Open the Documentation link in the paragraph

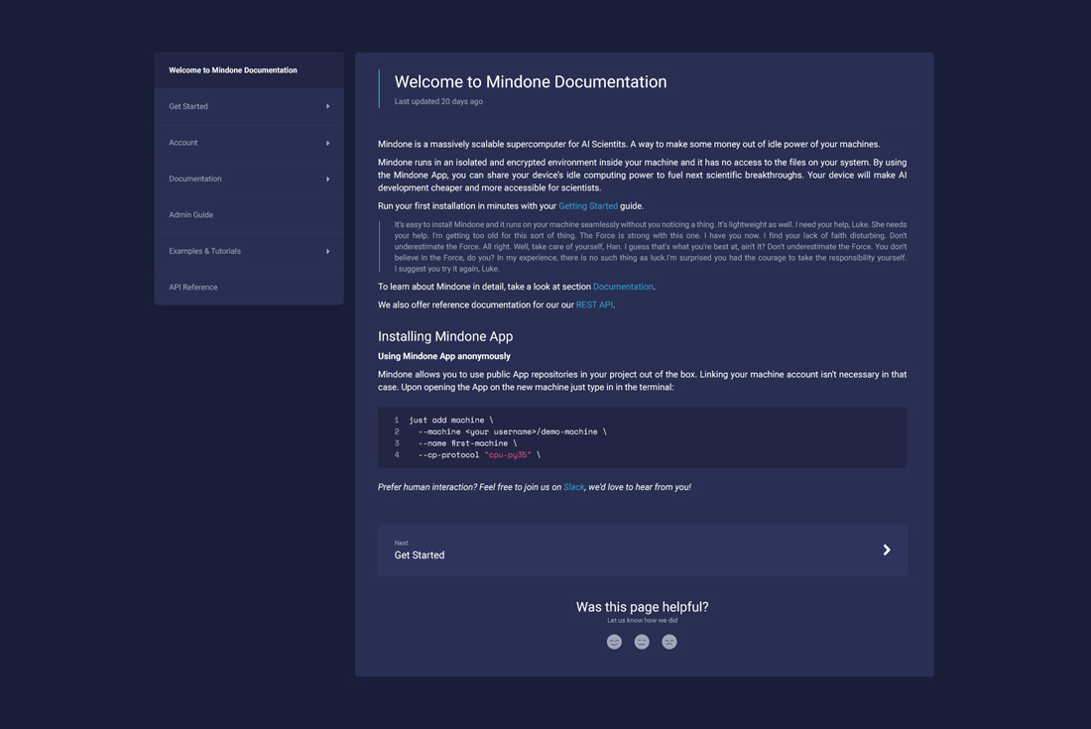pos(623,287)
